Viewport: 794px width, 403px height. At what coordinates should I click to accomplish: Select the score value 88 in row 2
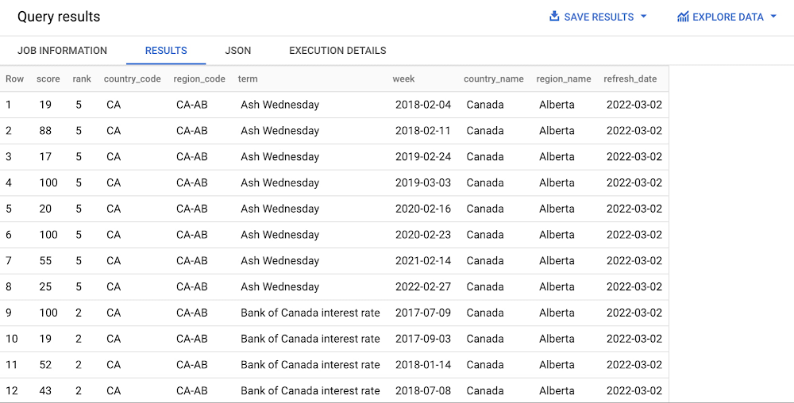(x=46, y=131)
